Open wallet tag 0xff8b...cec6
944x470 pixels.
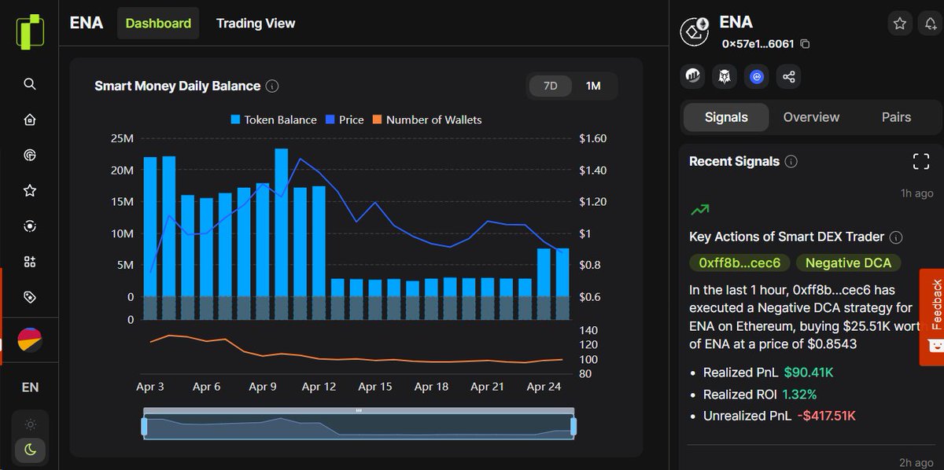(x=739, y=263)
